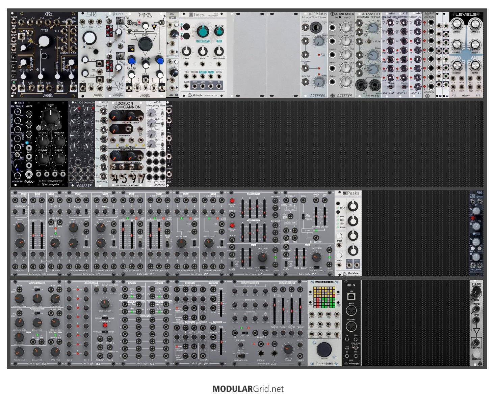Select the OUT1 jack on Peaks

tap(349, 265)
